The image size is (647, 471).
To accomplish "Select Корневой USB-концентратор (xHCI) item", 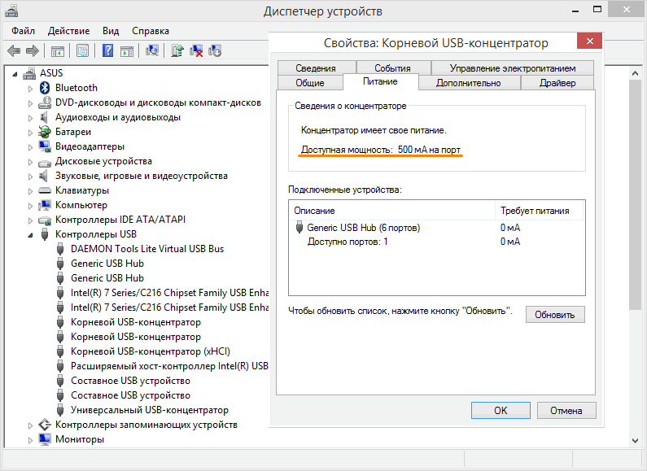I will point(151,351).
